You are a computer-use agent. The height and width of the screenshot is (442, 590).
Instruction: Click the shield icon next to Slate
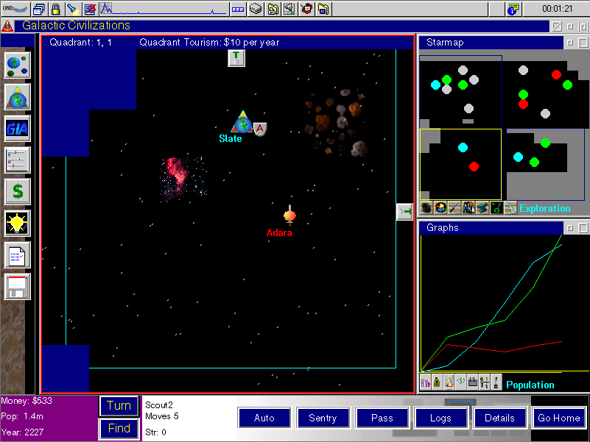260,129
